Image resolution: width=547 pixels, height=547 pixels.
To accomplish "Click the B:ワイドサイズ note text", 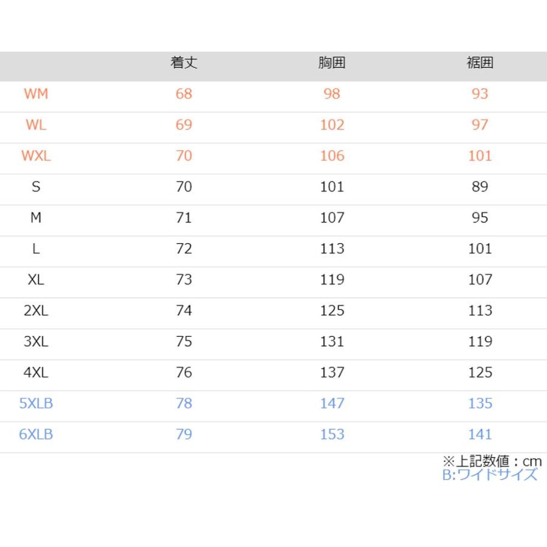I will point(490,475).
